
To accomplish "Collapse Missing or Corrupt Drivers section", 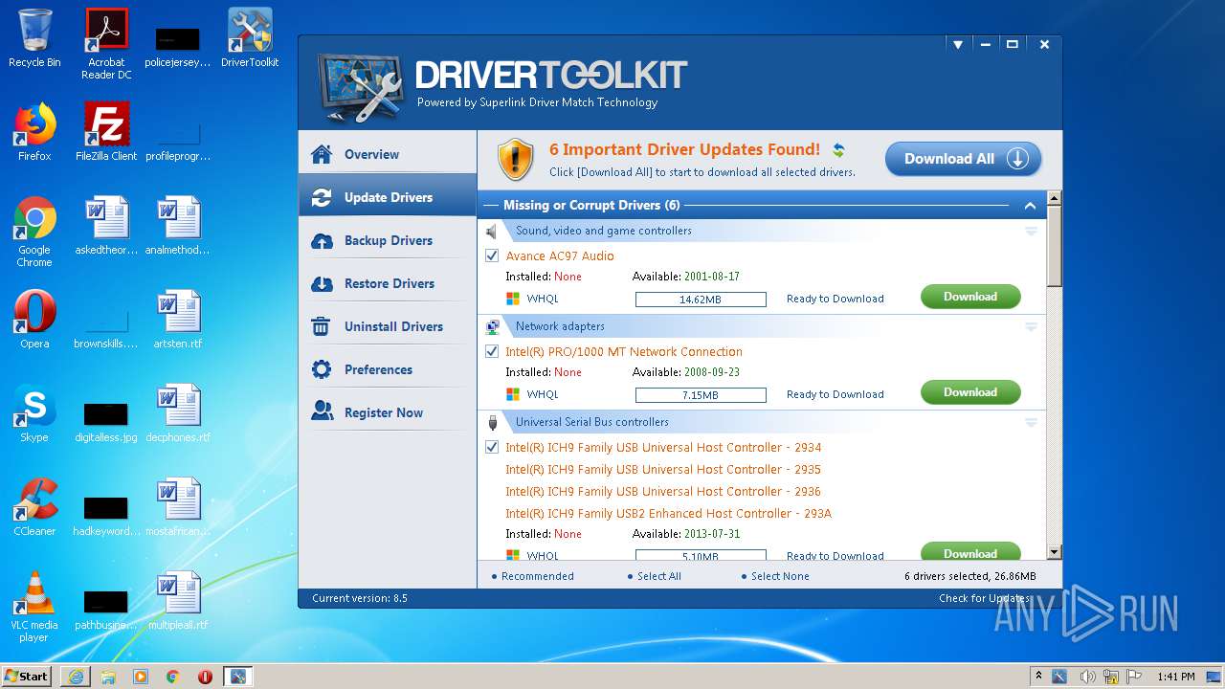I will (1030, 206).
